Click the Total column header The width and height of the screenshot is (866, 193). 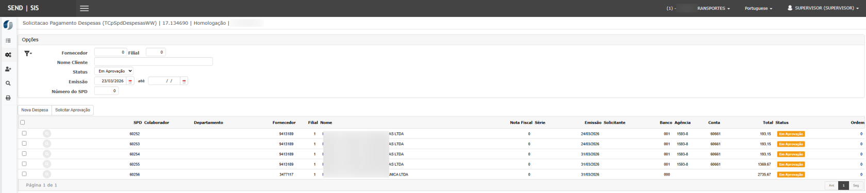(768, 123)
